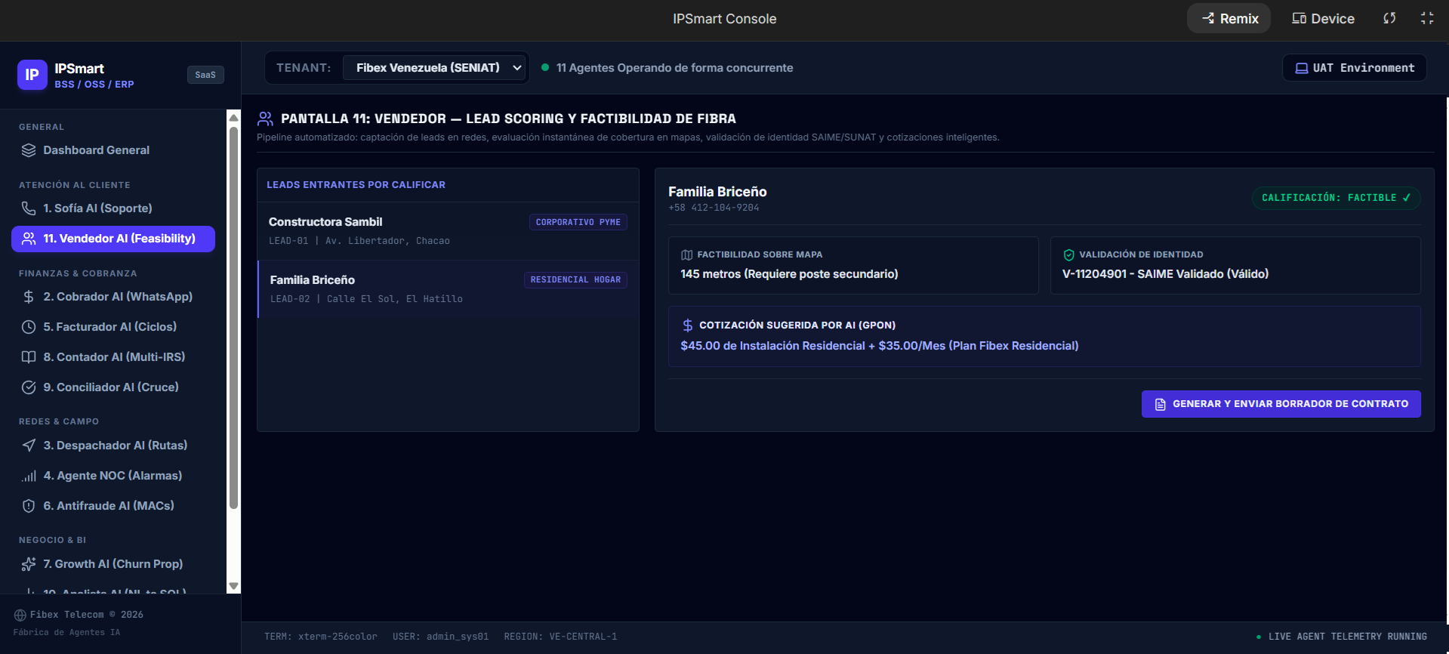Image resolution: width=1449 pixels, height=654 pixels.
Task: Click the document icon in contract button
Action: click(1161, 405)
